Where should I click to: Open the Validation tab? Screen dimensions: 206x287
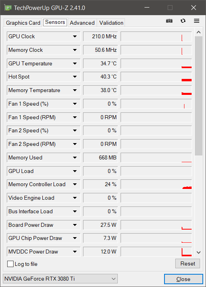pyautogui.click(x=111, y=23)
